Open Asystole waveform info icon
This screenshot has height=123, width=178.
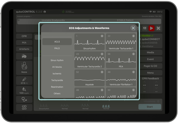[102, 72]
